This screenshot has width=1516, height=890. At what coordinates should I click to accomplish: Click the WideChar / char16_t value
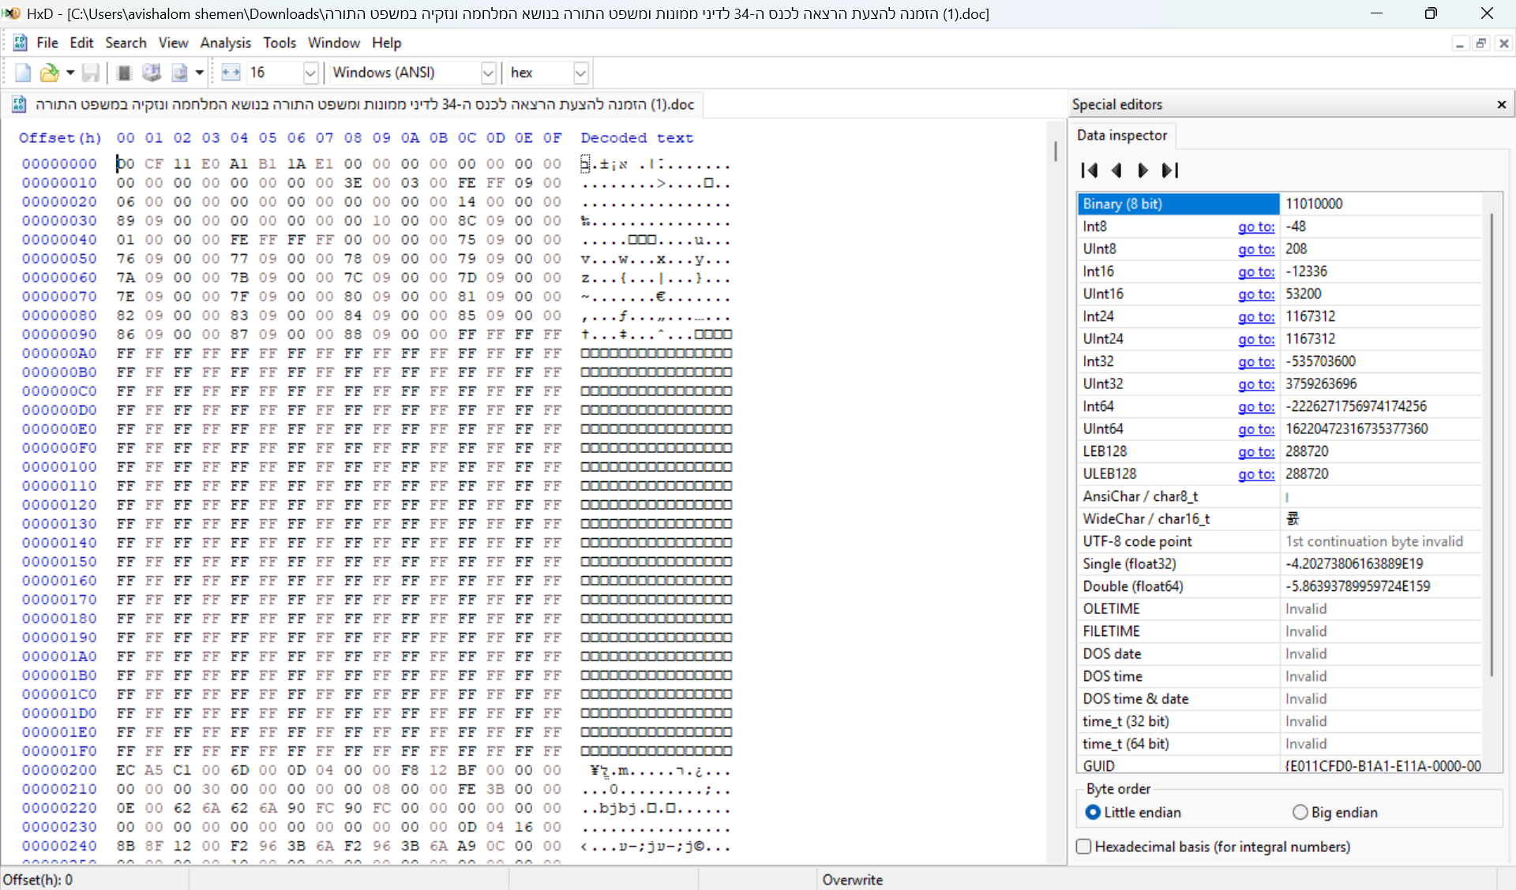click(1382, 519)
